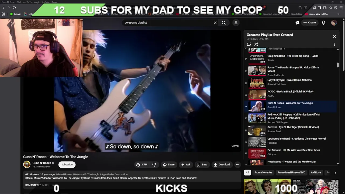Open the Browse bookmark
This screenshot has height=194, width=345.
pos(15,14)
